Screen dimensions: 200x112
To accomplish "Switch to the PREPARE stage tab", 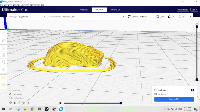I will 84,10.
